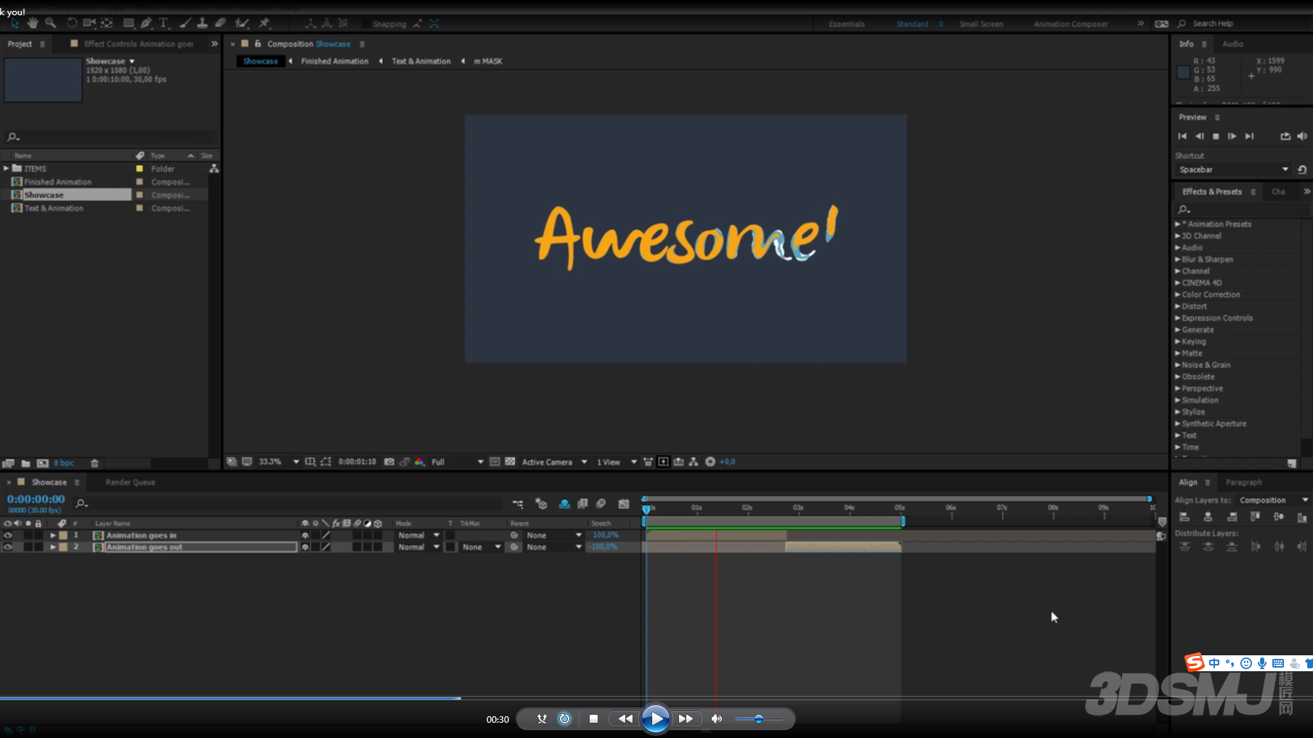The width and height of the screenshot is (1313, 738).
Task: Select the Brush tool
Action: [185, 23]
